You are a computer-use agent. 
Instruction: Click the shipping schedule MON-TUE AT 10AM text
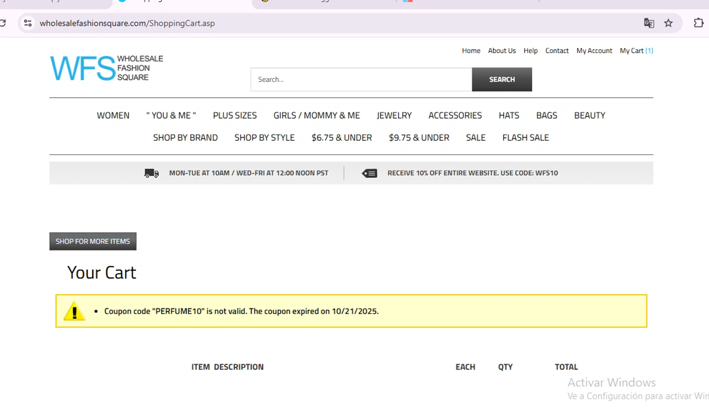click(249, 173)
